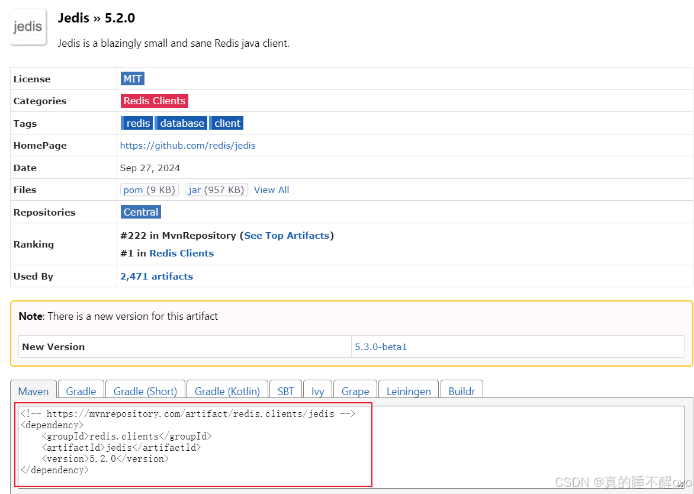Open the See Top Artifacts link
This screenshot has height=494, width=694.
click(287, 236)
